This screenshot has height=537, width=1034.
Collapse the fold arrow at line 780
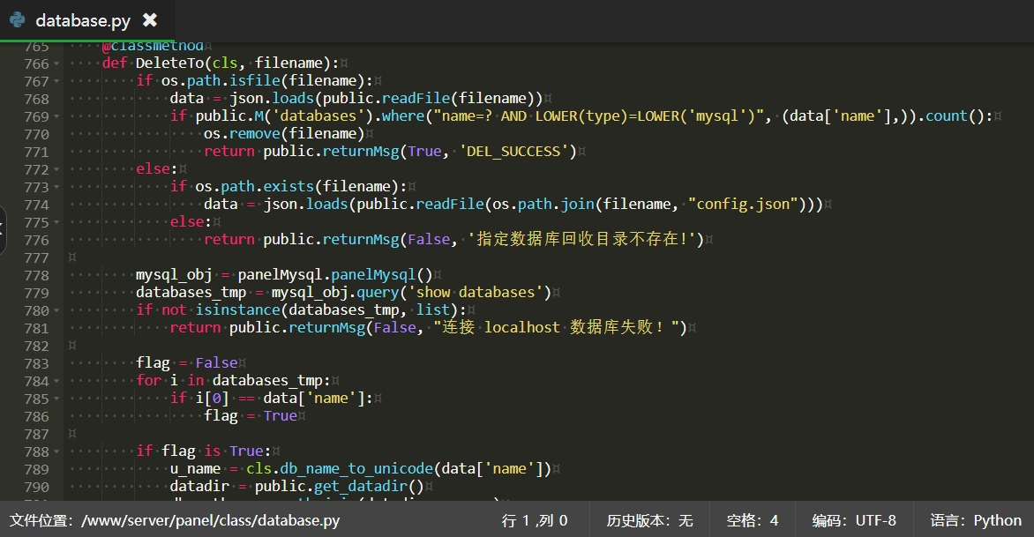click(x=56, y=311)
